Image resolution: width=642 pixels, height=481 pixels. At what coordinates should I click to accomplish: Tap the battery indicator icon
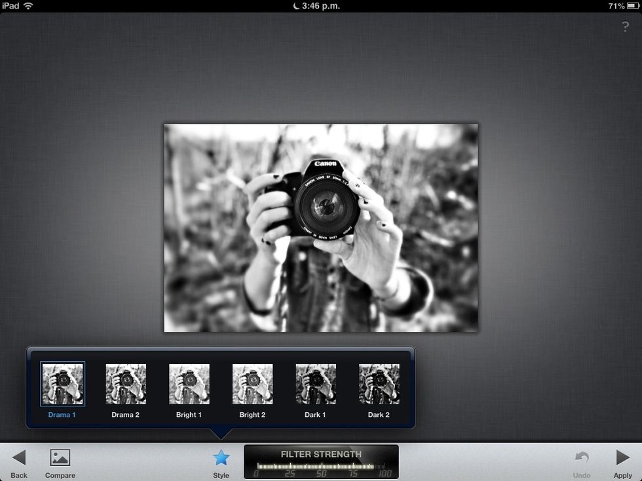coord(633,6)
